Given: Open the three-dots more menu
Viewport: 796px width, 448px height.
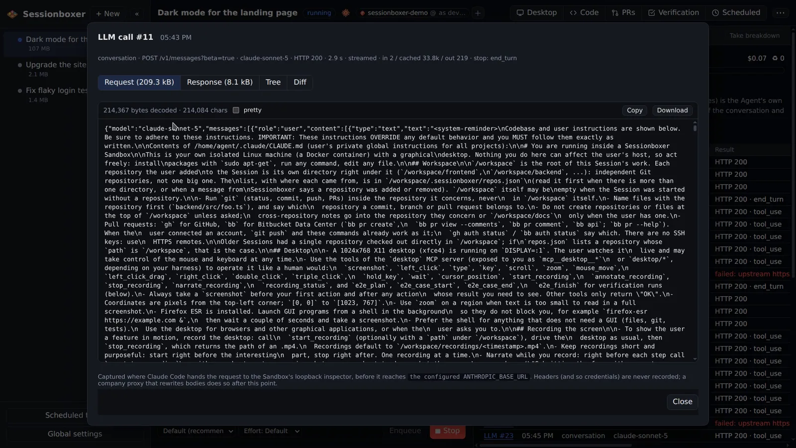Looking at the screenshot, I should tap(781, 13).
